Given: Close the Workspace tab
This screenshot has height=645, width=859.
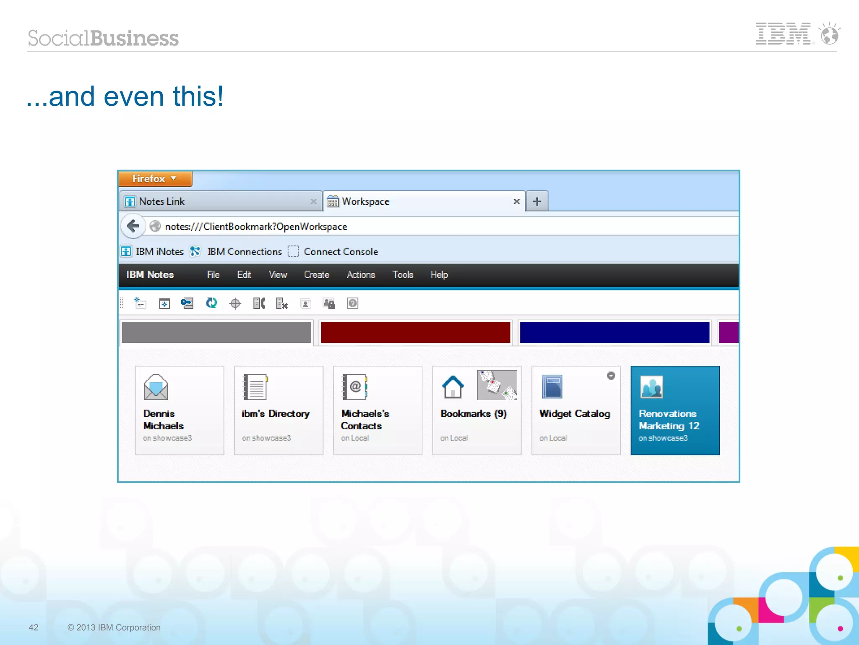Looking at the screenshot, I should click(517, 201).
